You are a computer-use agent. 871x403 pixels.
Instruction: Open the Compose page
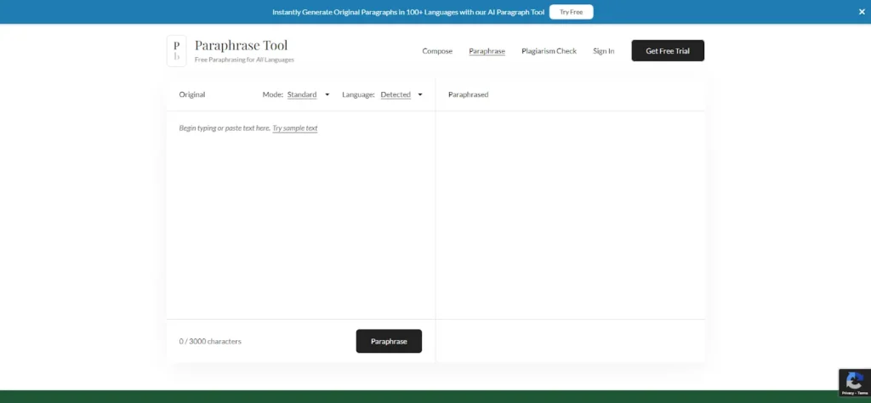point(437,51)
